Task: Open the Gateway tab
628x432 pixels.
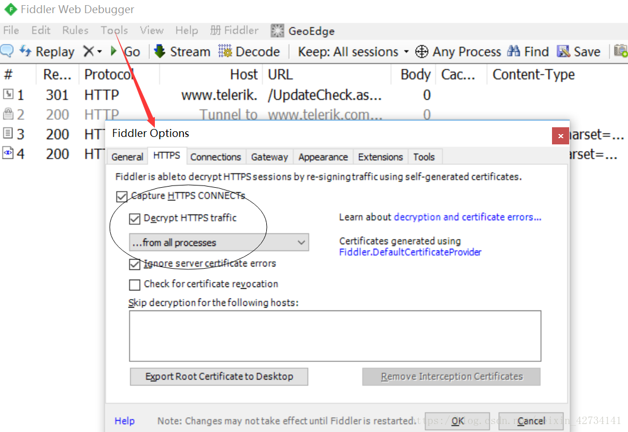Action: pyautogui.click(x=270, y=157)
